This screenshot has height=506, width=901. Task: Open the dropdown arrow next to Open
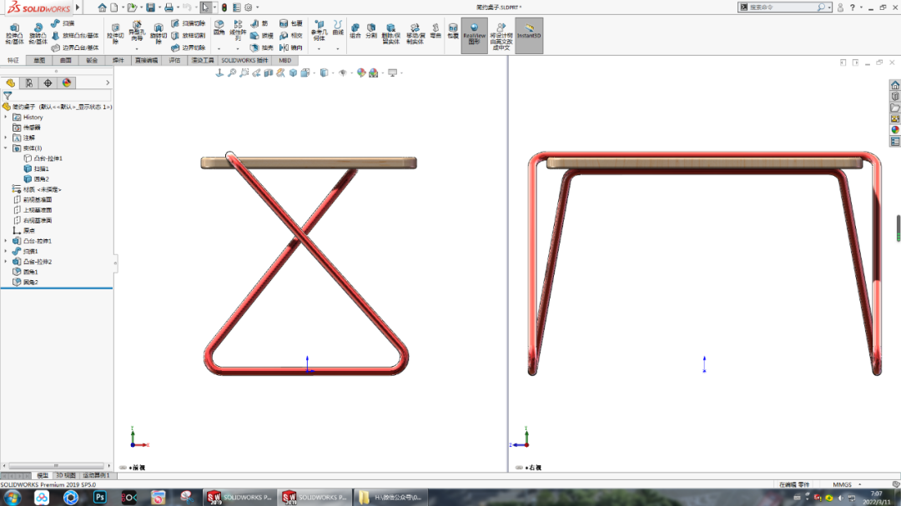point(140,8)
